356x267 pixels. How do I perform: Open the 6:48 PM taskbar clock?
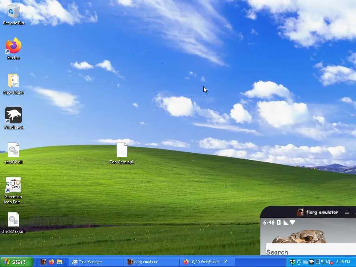coord(343,262)
